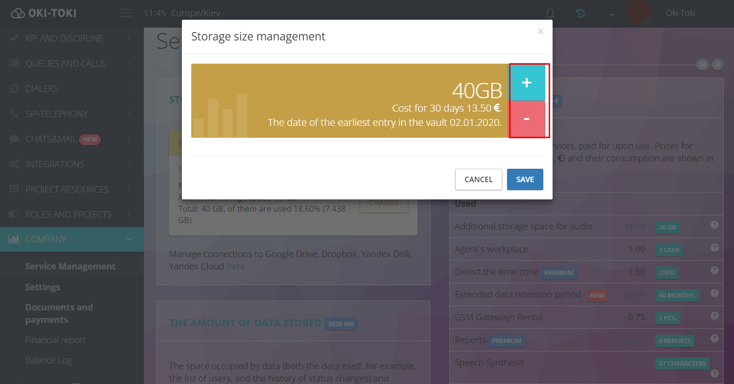The height and width of the screenshot is (384, 734).
Task: Cancel the storage size dialog
Action: click(478, 180)
